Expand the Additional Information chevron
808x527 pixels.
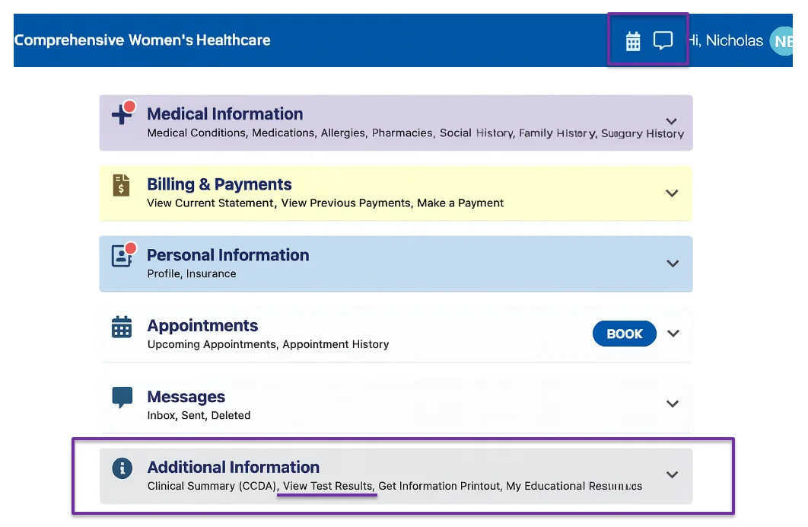coord(672,474)
